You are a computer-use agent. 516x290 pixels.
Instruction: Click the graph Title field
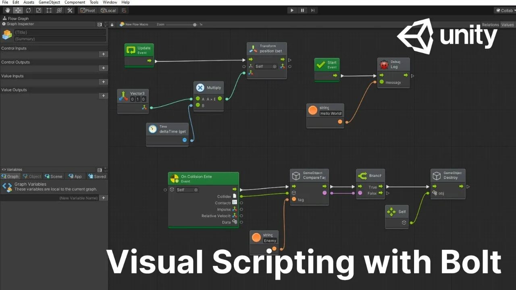(x=60, y=32)
